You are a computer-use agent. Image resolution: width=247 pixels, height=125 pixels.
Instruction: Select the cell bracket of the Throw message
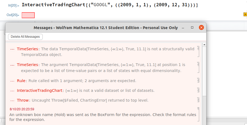(x=198, y=100)
